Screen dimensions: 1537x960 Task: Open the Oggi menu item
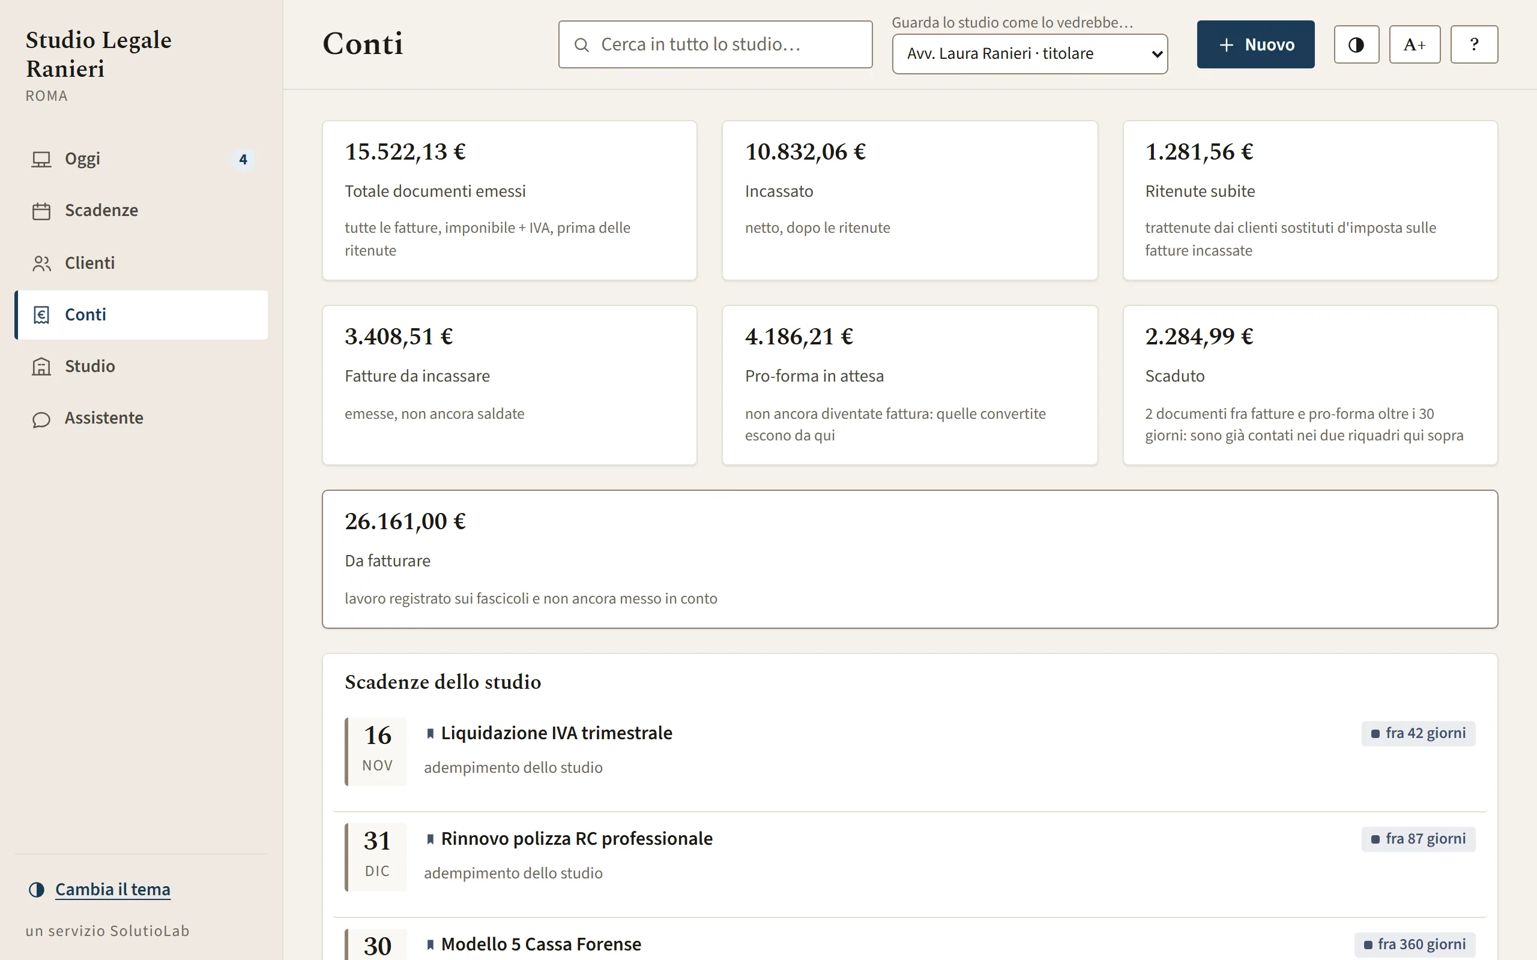tap(141, 159)
